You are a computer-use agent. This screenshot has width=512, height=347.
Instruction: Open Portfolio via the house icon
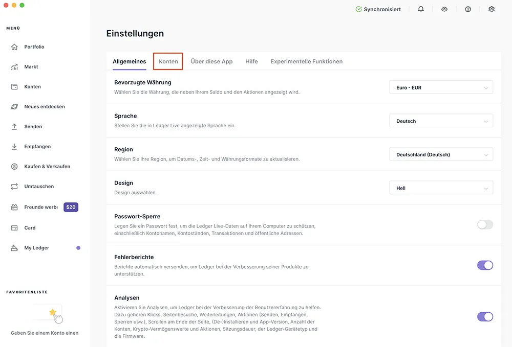pos(14,47)
